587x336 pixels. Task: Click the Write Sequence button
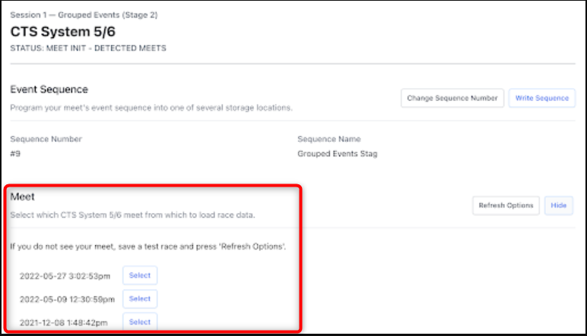coord(541,98)
